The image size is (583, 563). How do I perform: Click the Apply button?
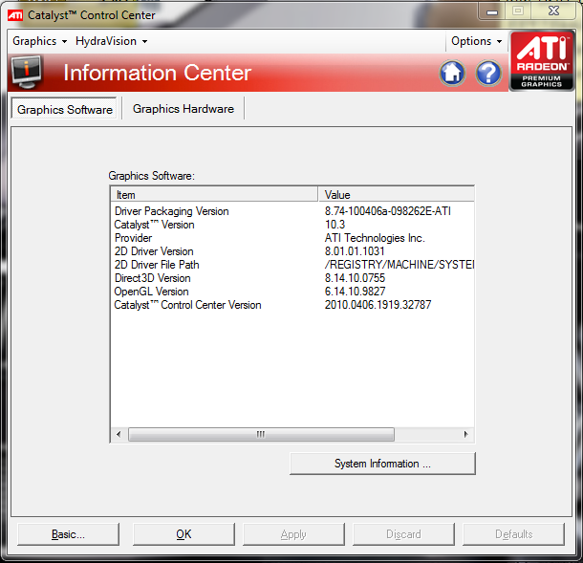[x=293, y=534]
